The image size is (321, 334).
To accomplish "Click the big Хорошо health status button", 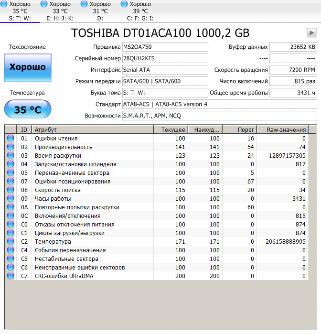I will [28, 67].
